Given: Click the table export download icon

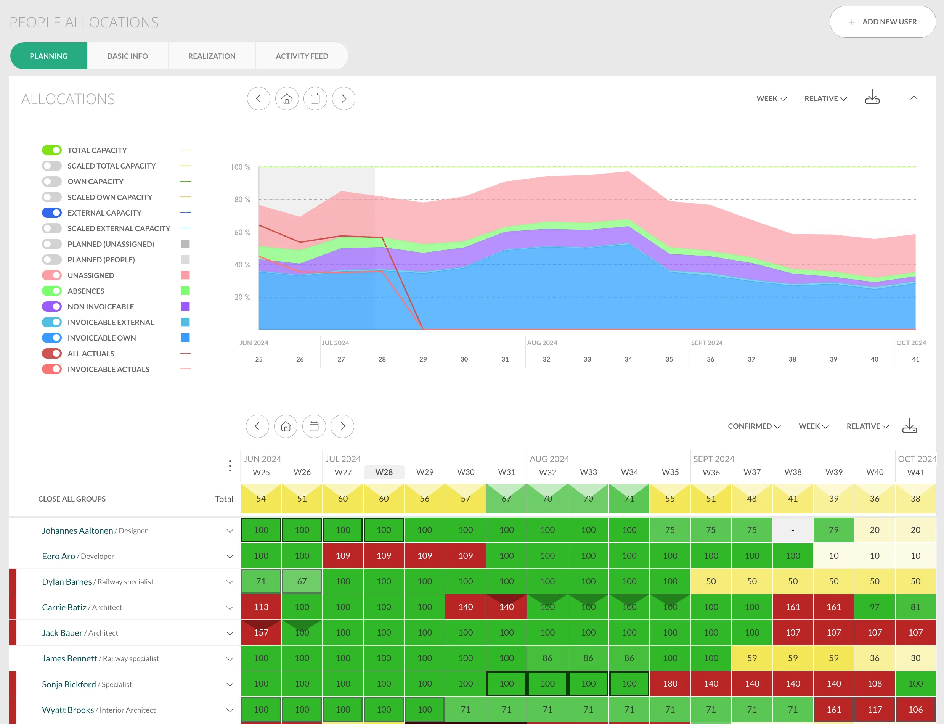Looking at the screenshot, I should point(910,426).
